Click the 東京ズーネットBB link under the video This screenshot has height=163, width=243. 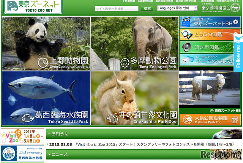226,111
